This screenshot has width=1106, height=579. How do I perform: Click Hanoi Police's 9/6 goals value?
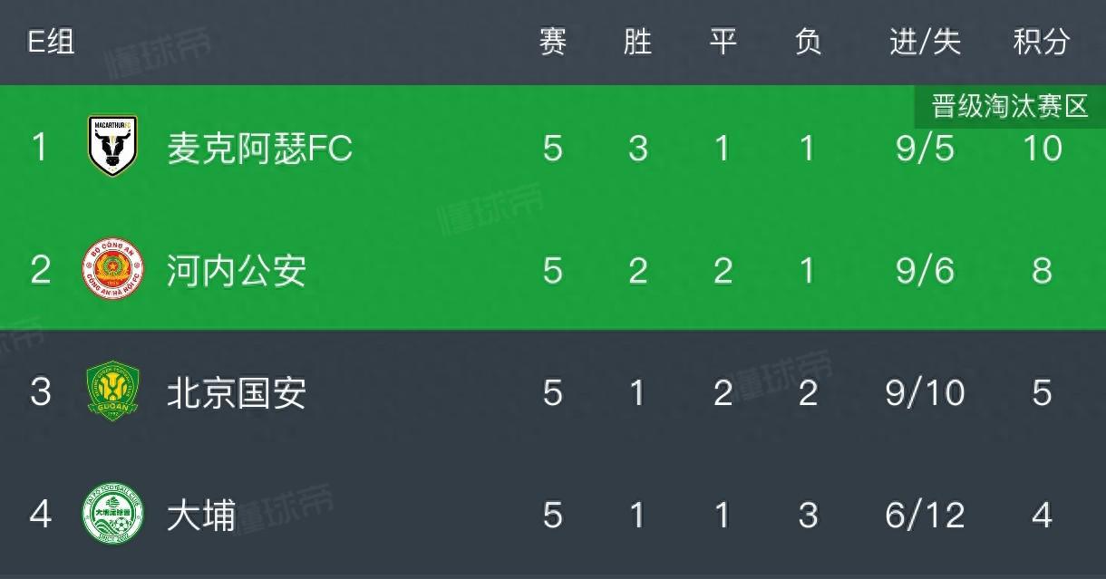click(925, 271)
